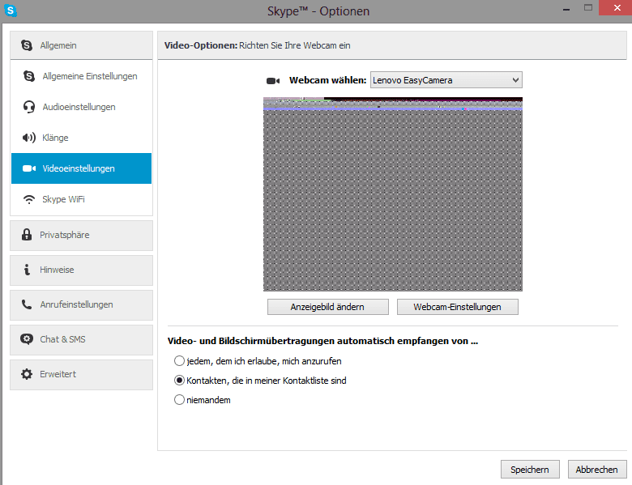The image size is (632, 485).
Task: Expand the Chat & SMS section
Action: tap(81, 339)
